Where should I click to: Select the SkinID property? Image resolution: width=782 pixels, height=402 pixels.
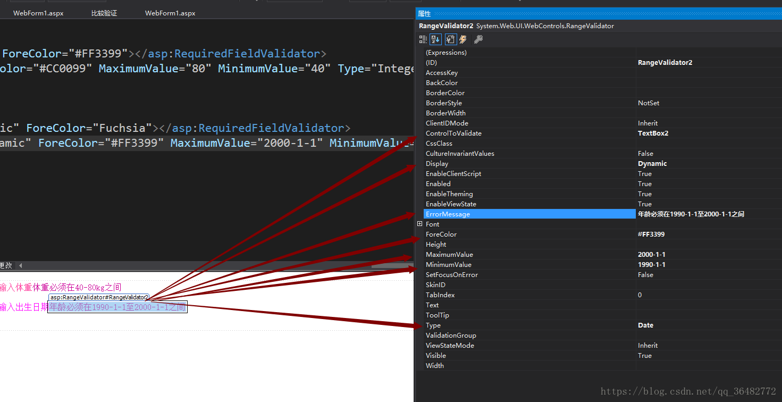[x=435, y=285]
